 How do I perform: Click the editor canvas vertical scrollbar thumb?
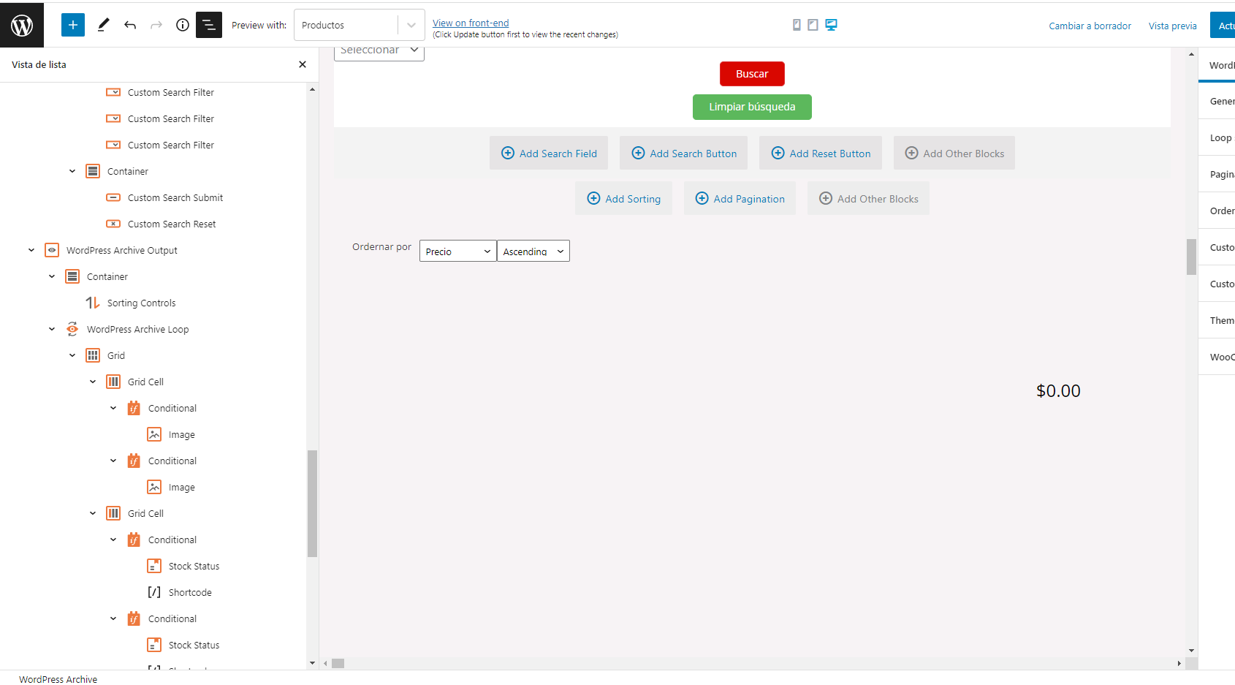coord(1191,257)
